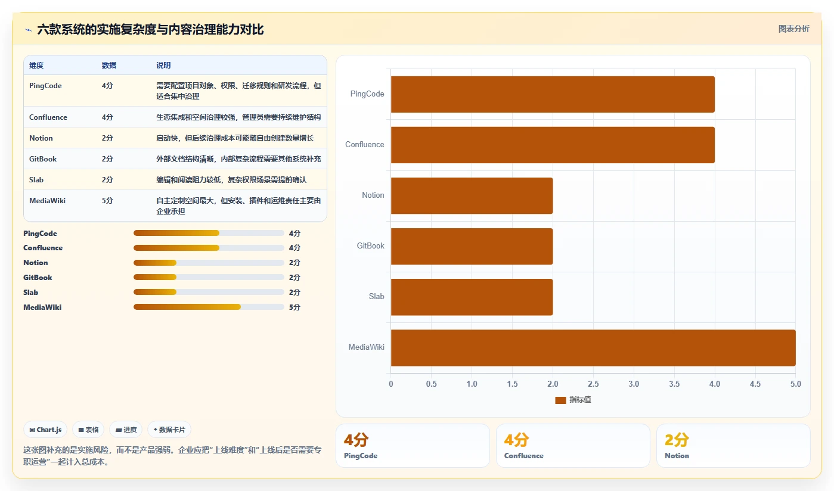Viewport: 834px width, 491px height.
Task: Click the Slab bar in chart
Action: tap(472, 297)
